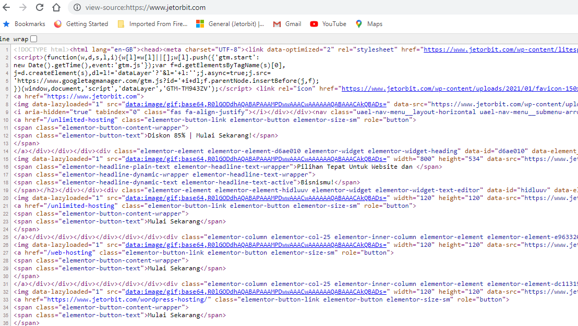Viewport: 578px width, 326px height.
Task: Open the base64 gif link on line 8
Action: [256, 104]
